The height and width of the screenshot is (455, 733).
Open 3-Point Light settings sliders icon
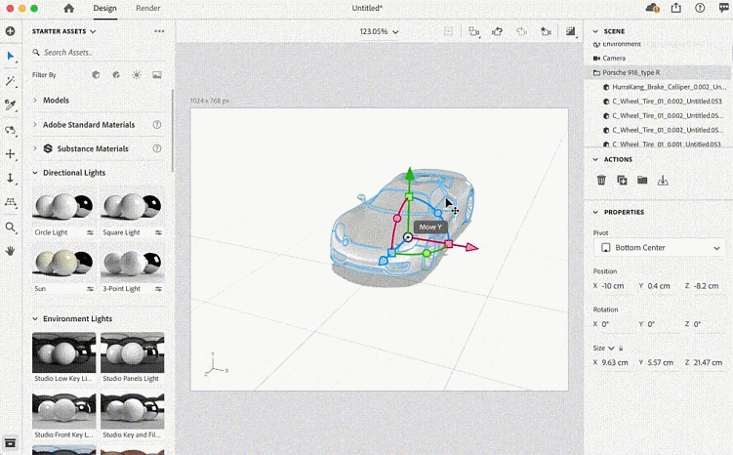click(158, 289)
